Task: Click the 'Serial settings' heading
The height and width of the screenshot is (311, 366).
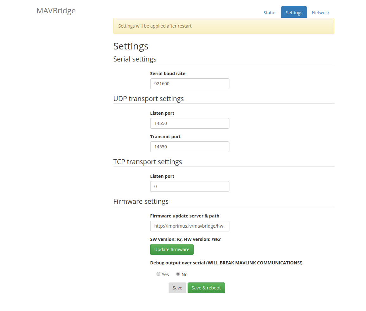Action: (x=135, y=59)
